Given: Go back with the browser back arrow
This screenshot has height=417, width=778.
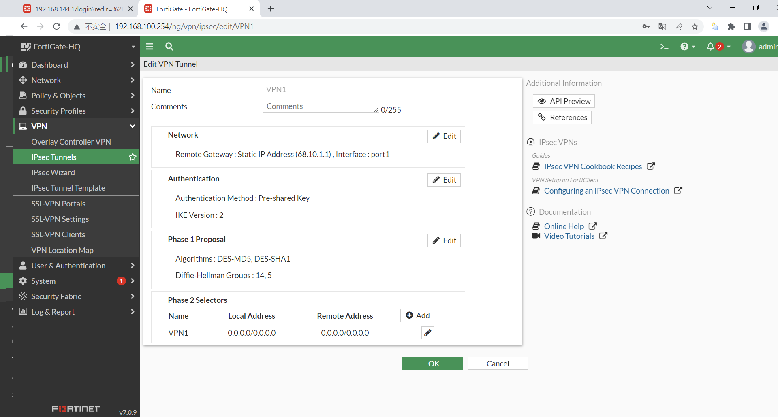Looking at the screenshot, I should (x=24, y=26).
